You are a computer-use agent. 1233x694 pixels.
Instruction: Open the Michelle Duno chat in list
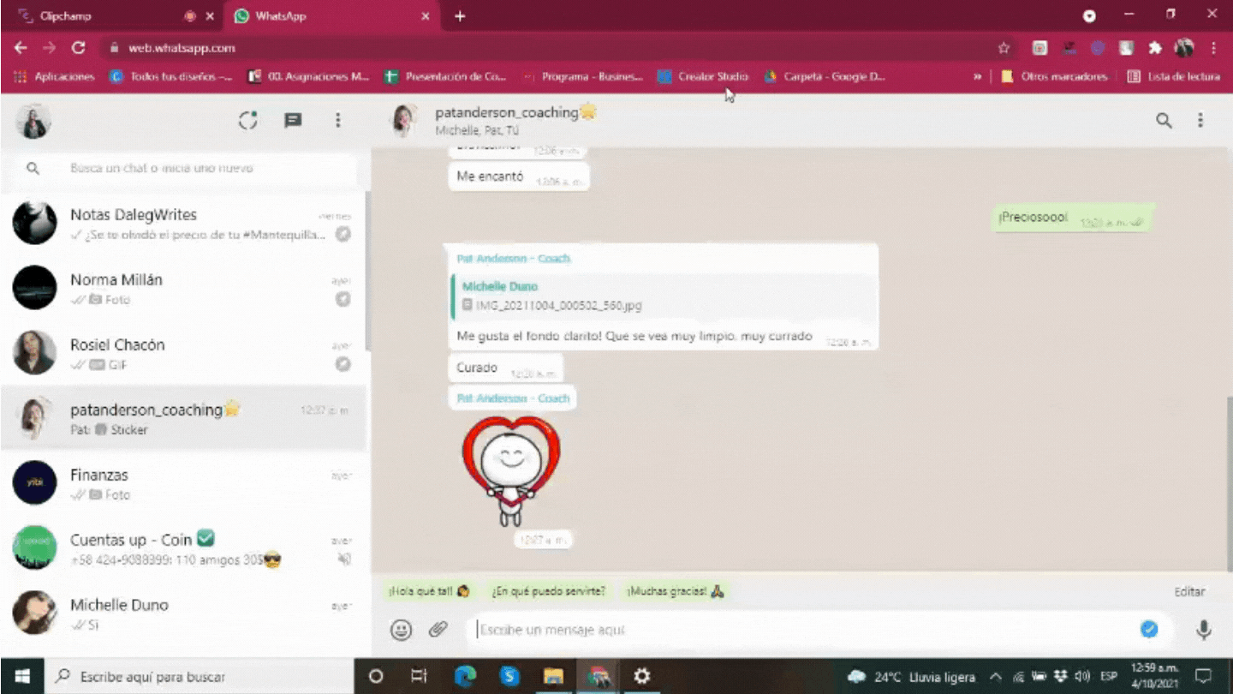coord(184,614)
